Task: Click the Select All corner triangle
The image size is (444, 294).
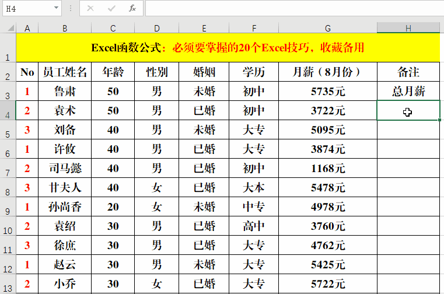Action: 11,28
